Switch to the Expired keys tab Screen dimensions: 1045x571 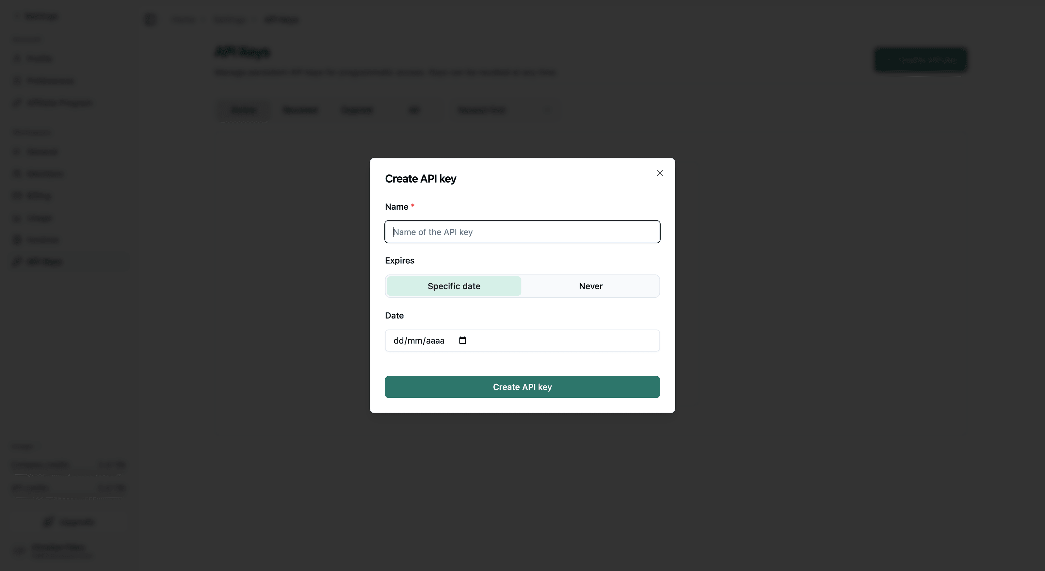point(357,110)
